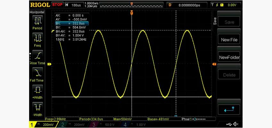Click the New File button

(x=229, y=40)
